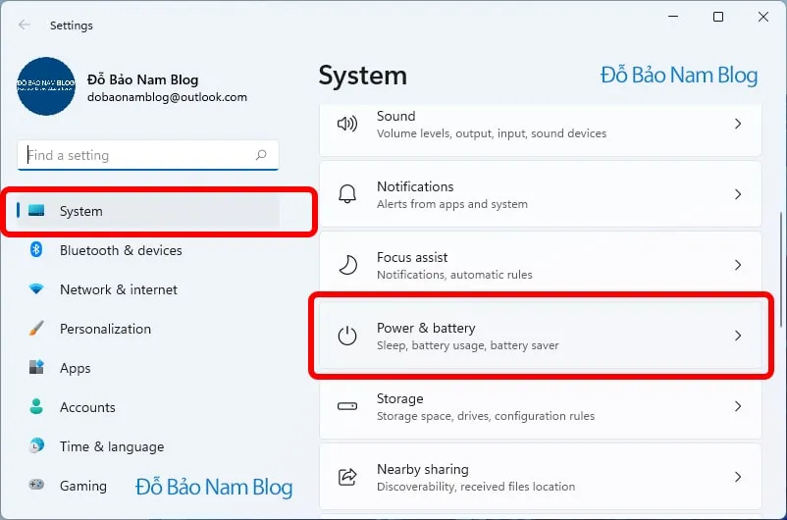Click the System page heading
787x520 pixels.
point(363,76)
